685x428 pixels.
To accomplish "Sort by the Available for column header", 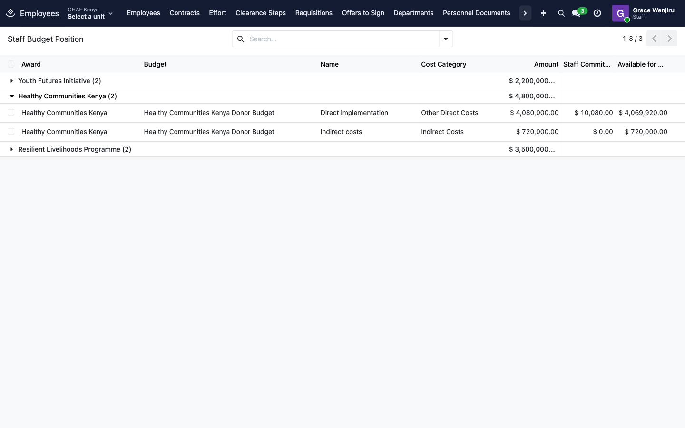I will [640, 64].
